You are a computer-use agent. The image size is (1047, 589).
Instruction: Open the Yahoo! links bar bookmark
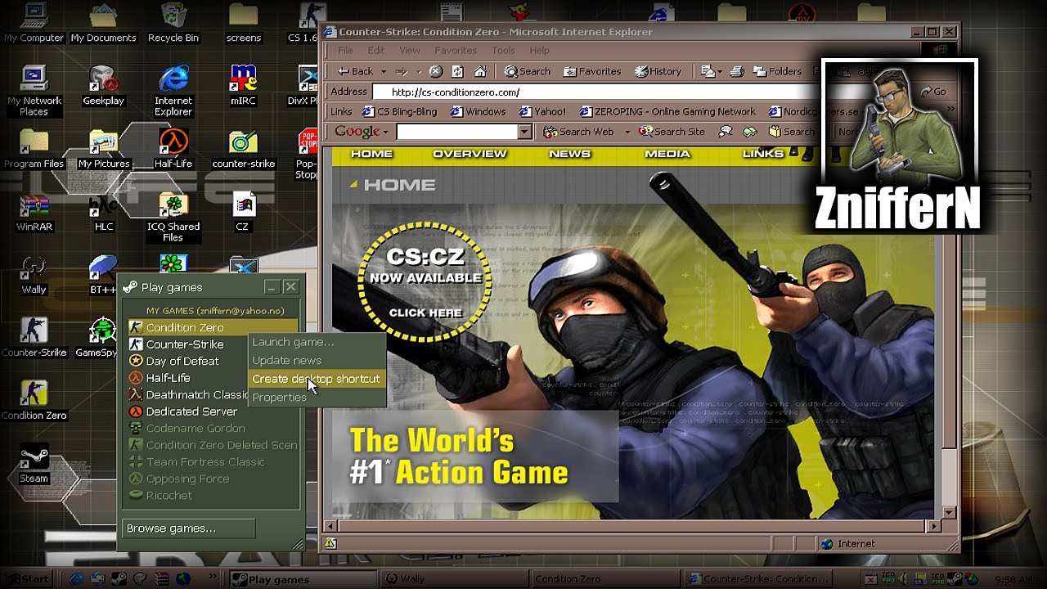pyautogui.click(x=543, y=111)
